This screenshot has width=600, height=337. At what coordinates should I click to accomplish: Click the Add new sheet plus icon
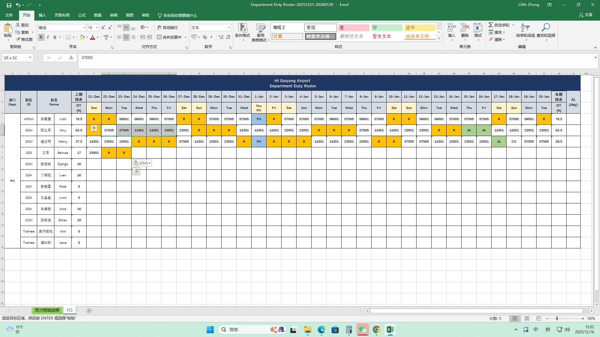(89, 310)
